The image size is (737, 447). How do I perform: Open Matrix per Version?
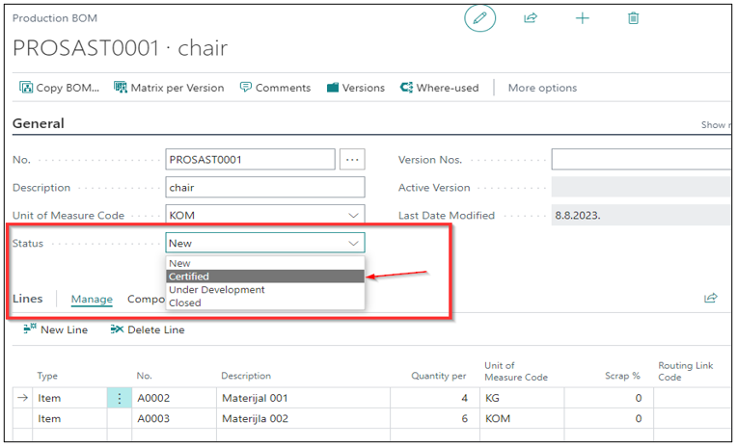(x=169, y=88)
